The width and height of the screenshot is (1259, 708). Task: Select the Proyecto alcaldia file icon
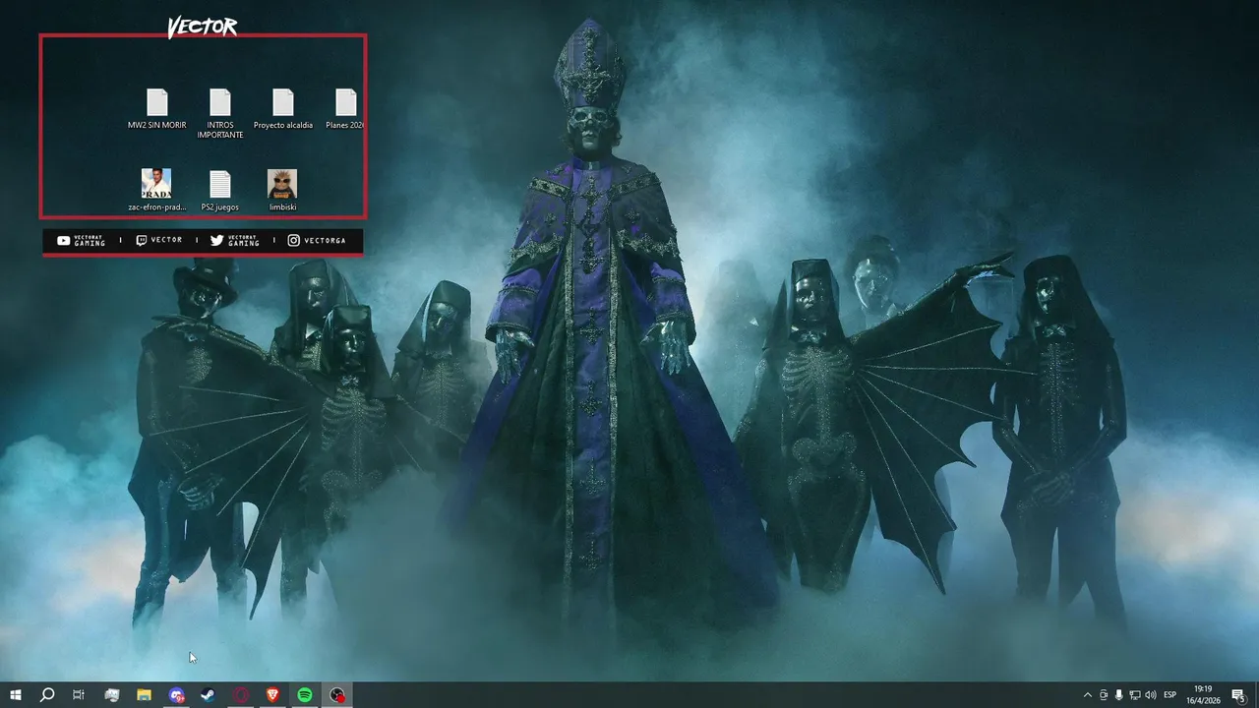point(283,102)
